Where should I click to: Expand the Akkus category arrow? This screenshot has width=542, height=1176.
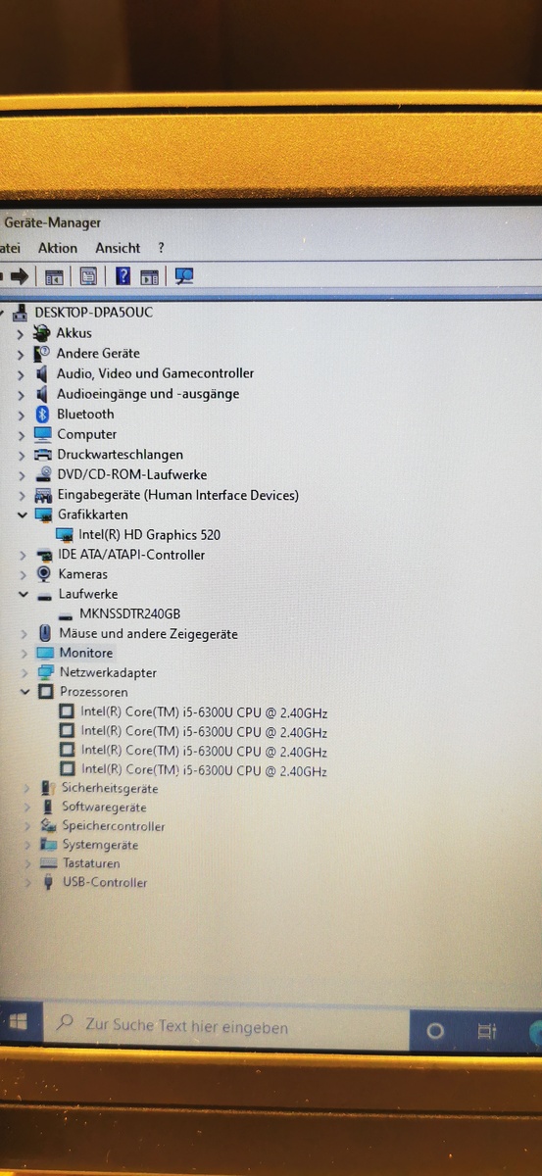tap(20, 333)
